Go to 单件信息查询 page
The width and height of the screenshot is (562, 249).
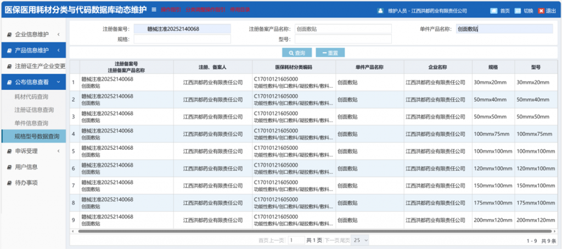coord(31,123)
